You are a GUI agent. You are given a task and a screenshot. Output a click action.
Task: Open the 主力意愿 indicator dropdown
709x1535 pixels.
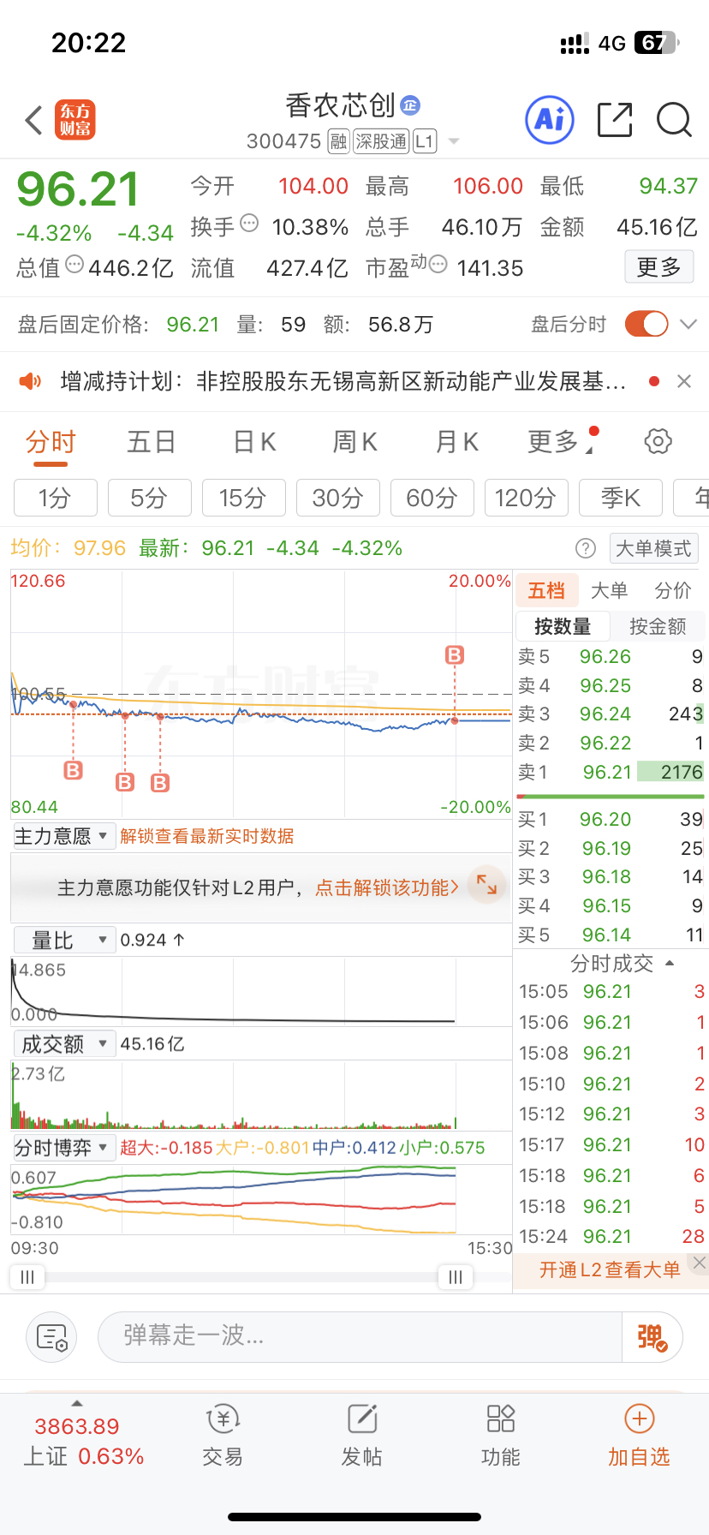(x=64, y=836)
